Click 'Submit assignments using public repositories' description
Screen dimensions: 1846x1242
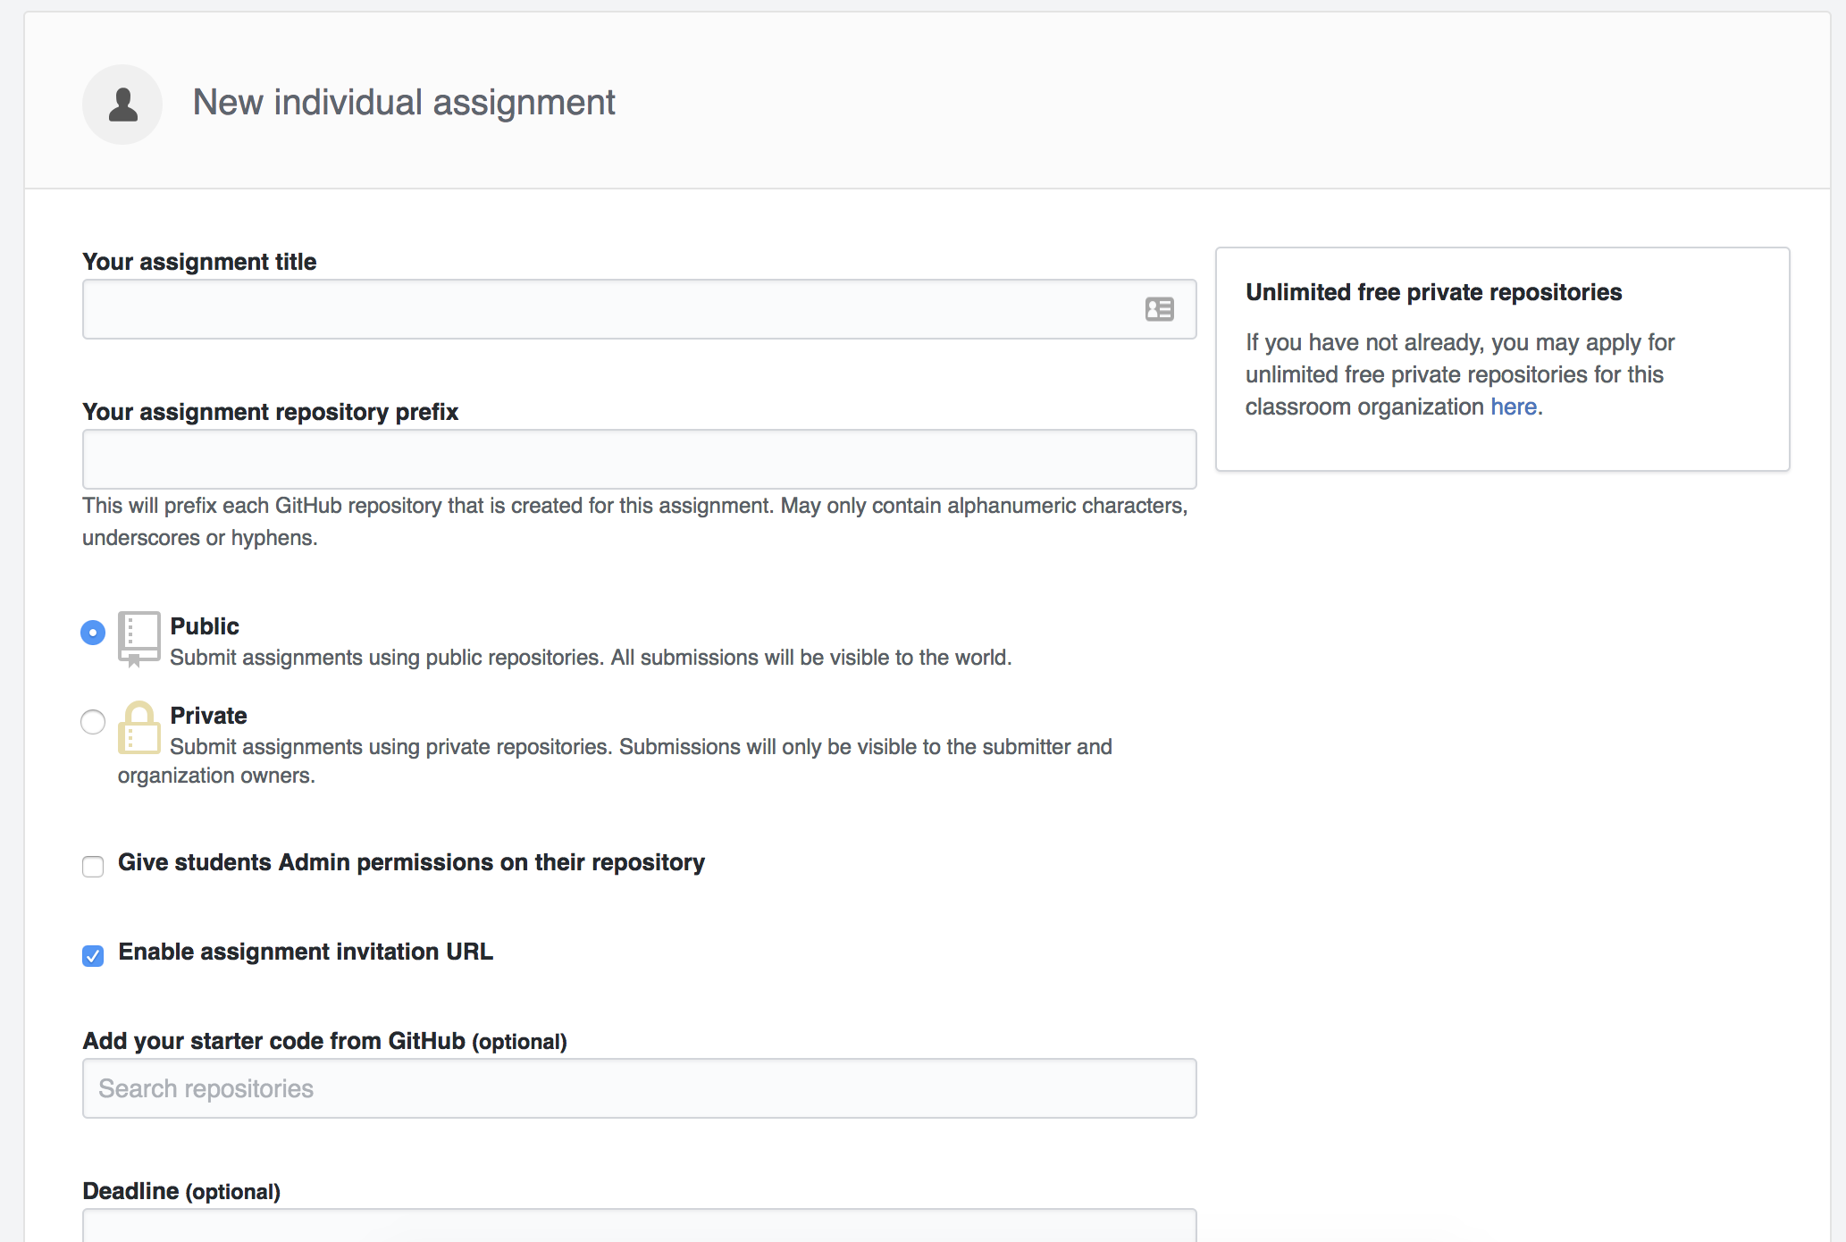point(591,658)
